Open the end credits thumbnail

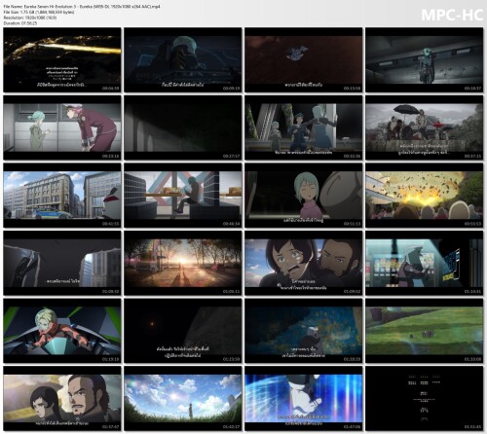425,399
